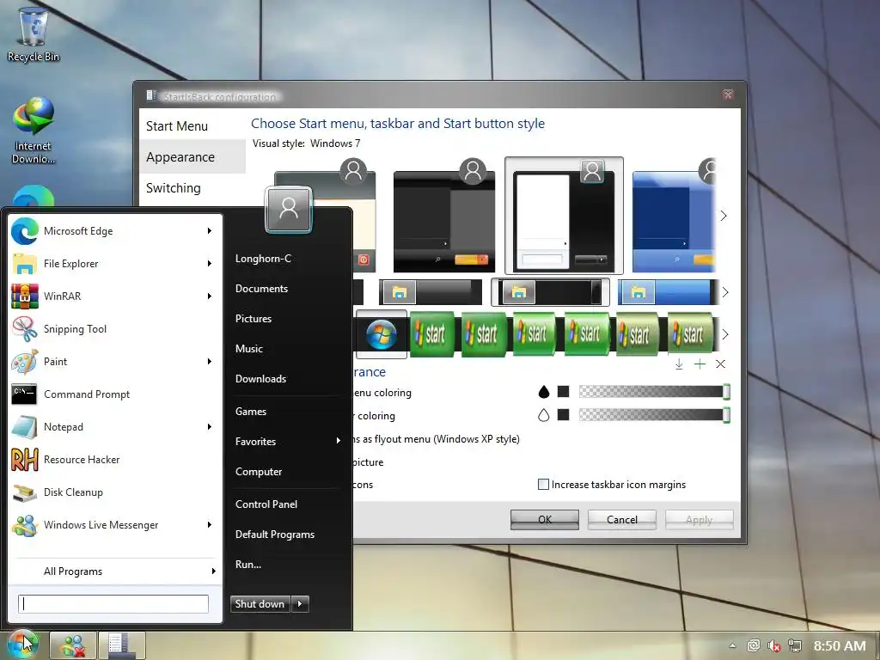Open All Programs in the Start menu
Image resolution: width=880 pixels, height=660 pixels.
point(116,571)
